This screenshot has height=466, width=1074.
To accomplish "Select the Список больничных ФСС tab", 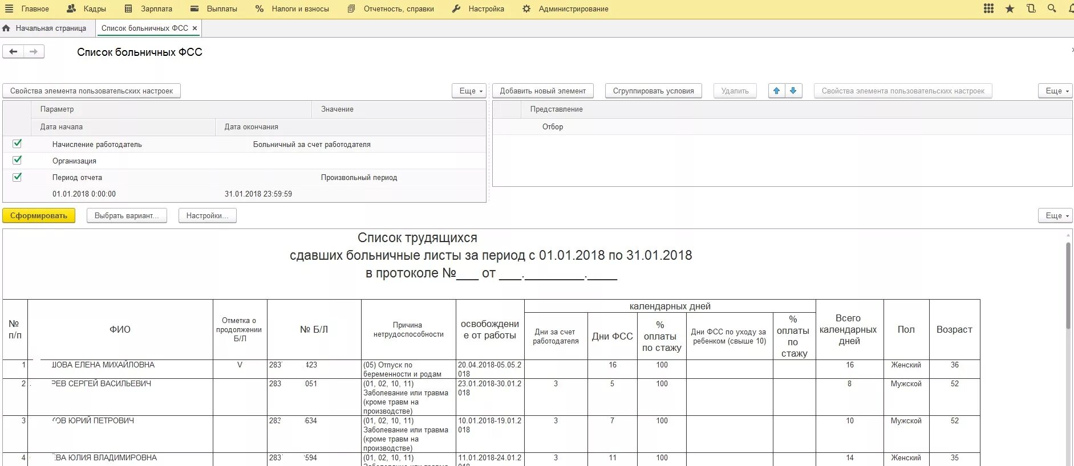I will pos(145,28).
